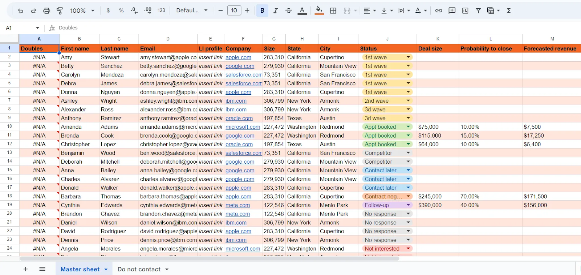Image resolution: width=581 pixels, height=275 pixels.
Task: Select the Paint format tool
Action: tap(60, 11)
